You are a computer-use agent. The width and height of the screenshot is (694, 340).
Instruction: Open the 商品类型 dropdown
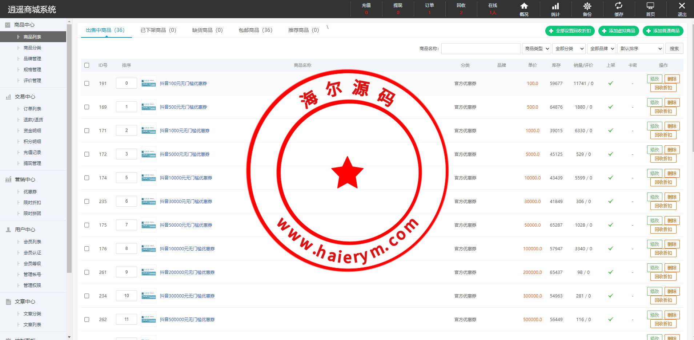537,49
